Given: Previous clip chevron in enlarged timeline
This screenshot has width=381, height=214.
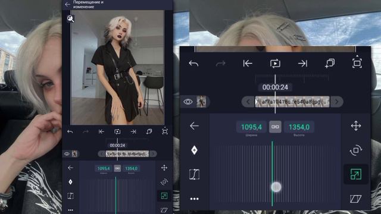Looking at the screenshot, I should coord(248,102).
